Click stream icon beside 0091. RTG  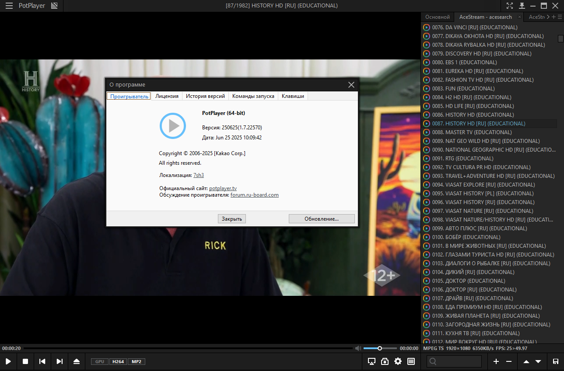coord(427,159)
